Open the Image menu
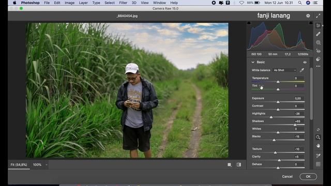This screenshot has height=186, width=331. tap(69, 3)
